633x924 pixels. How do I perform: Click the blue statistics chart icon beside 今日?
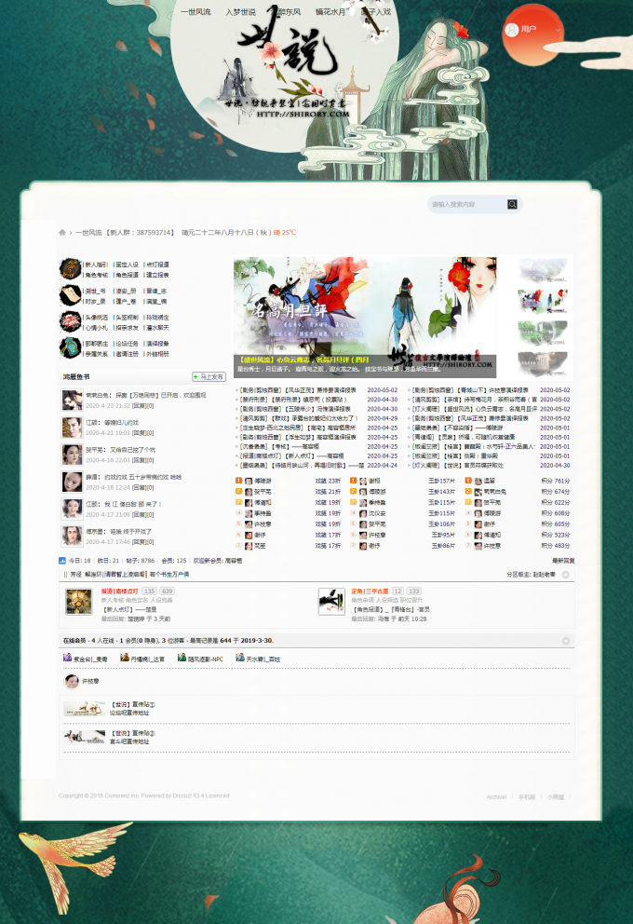61,561
